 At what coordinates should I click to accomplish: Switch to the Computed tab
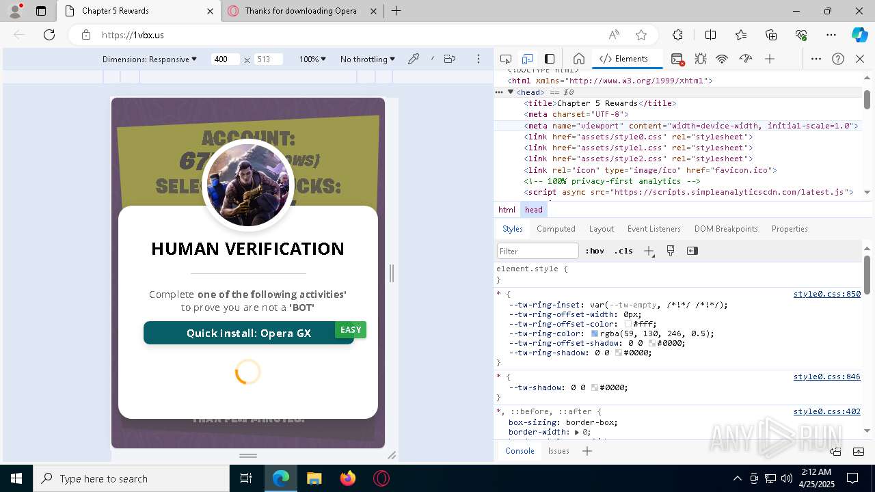[556, 229]
